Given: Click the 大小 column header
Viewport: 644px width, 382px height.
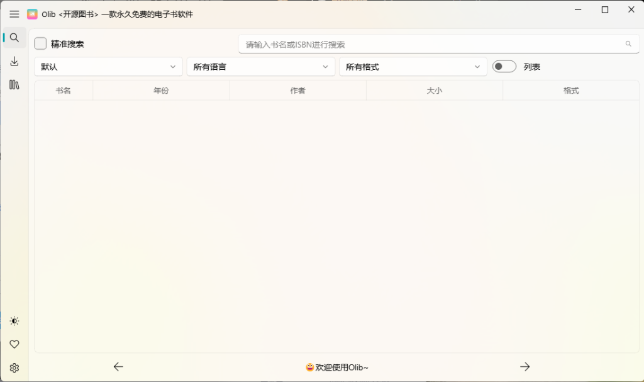Looking at the screenshot, I should click(434, 90).
